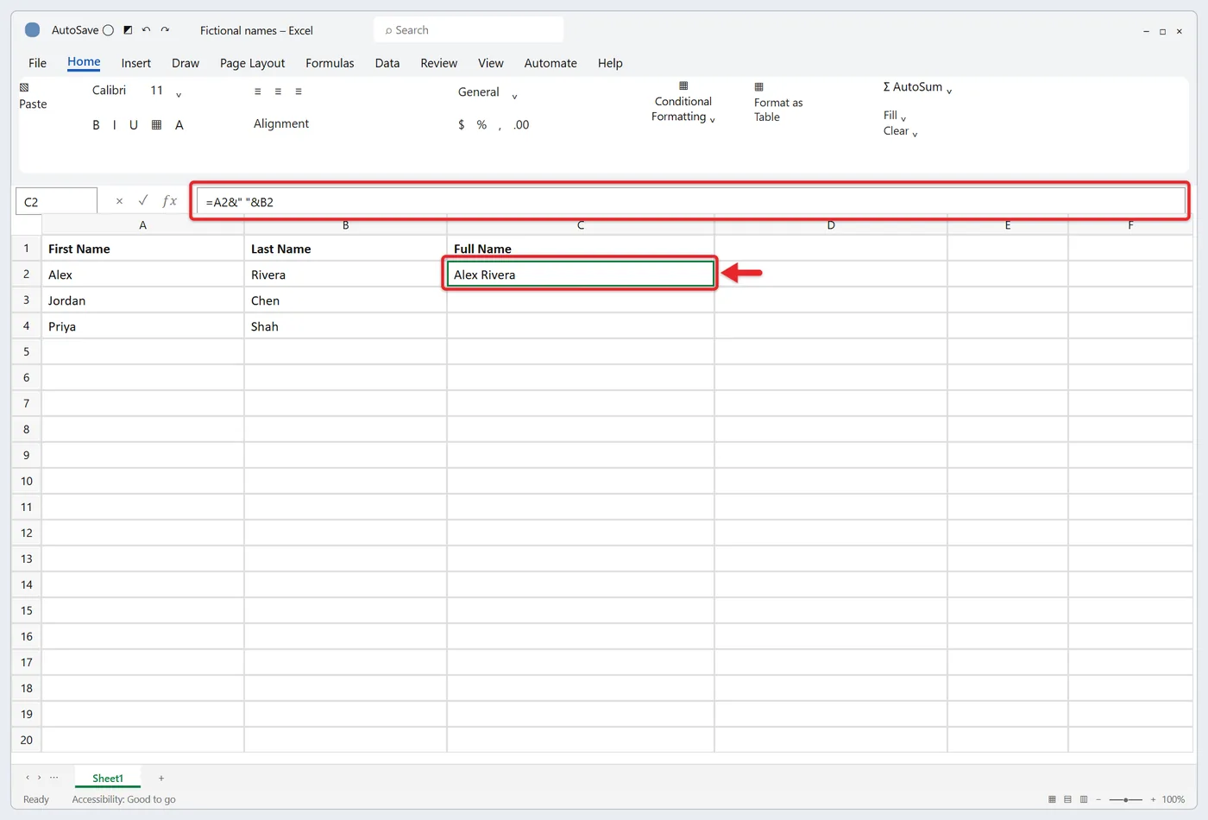Image resolution: width=1208 pixels, height=820 pixels.
Task: Click the Format as Table button
Action: tap(777, 103)
